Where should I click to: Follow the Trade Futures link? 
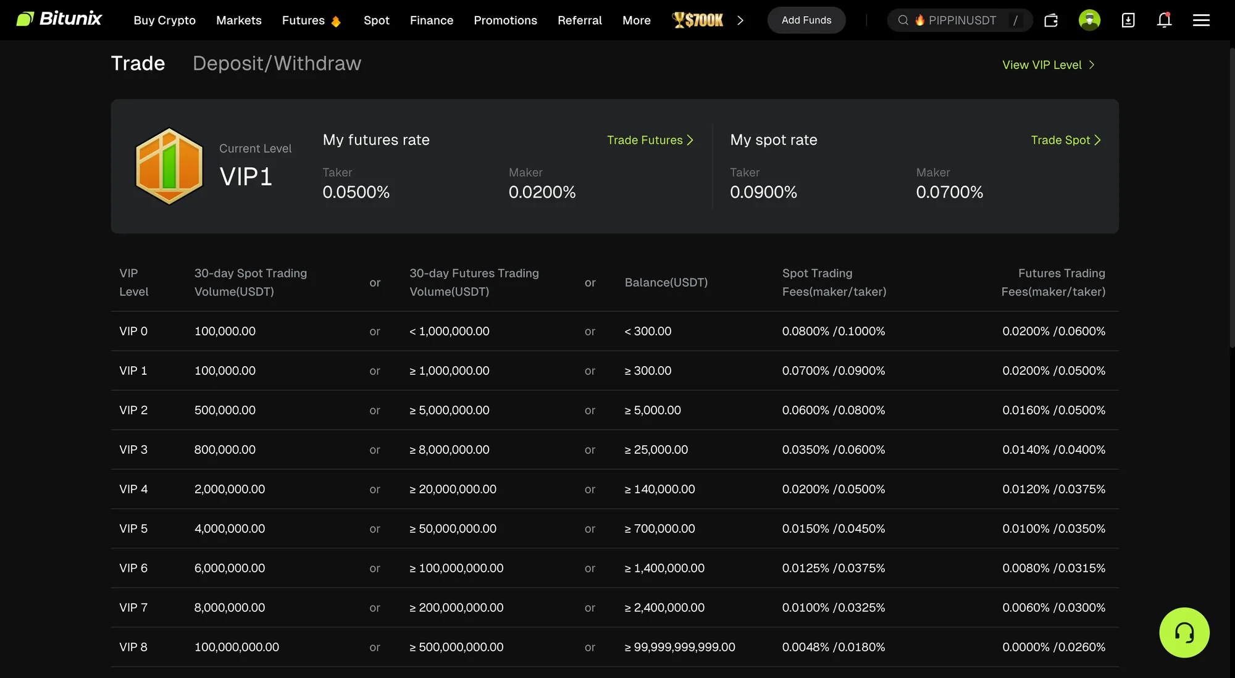click(650, 140)
